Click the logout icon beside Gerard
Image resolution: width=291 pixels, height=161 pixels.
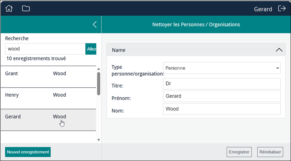click(282, 8)
